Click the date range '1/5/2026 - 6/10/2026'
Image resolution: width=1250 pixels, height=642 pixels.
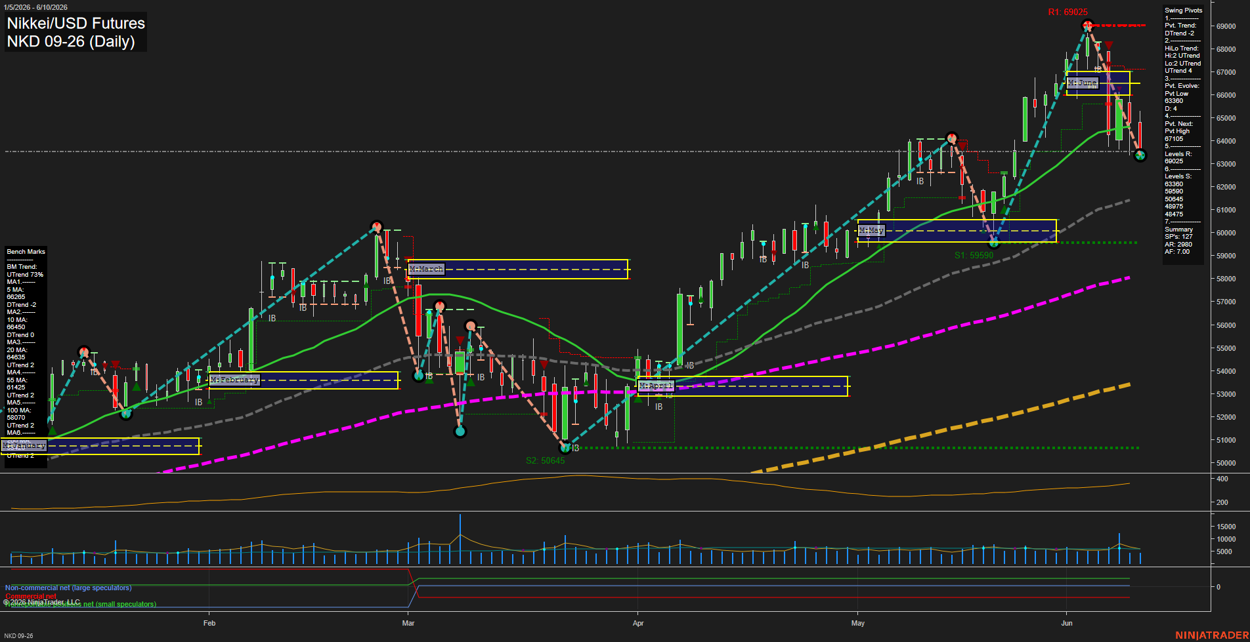pyautogui.click(x=35, y=7)
